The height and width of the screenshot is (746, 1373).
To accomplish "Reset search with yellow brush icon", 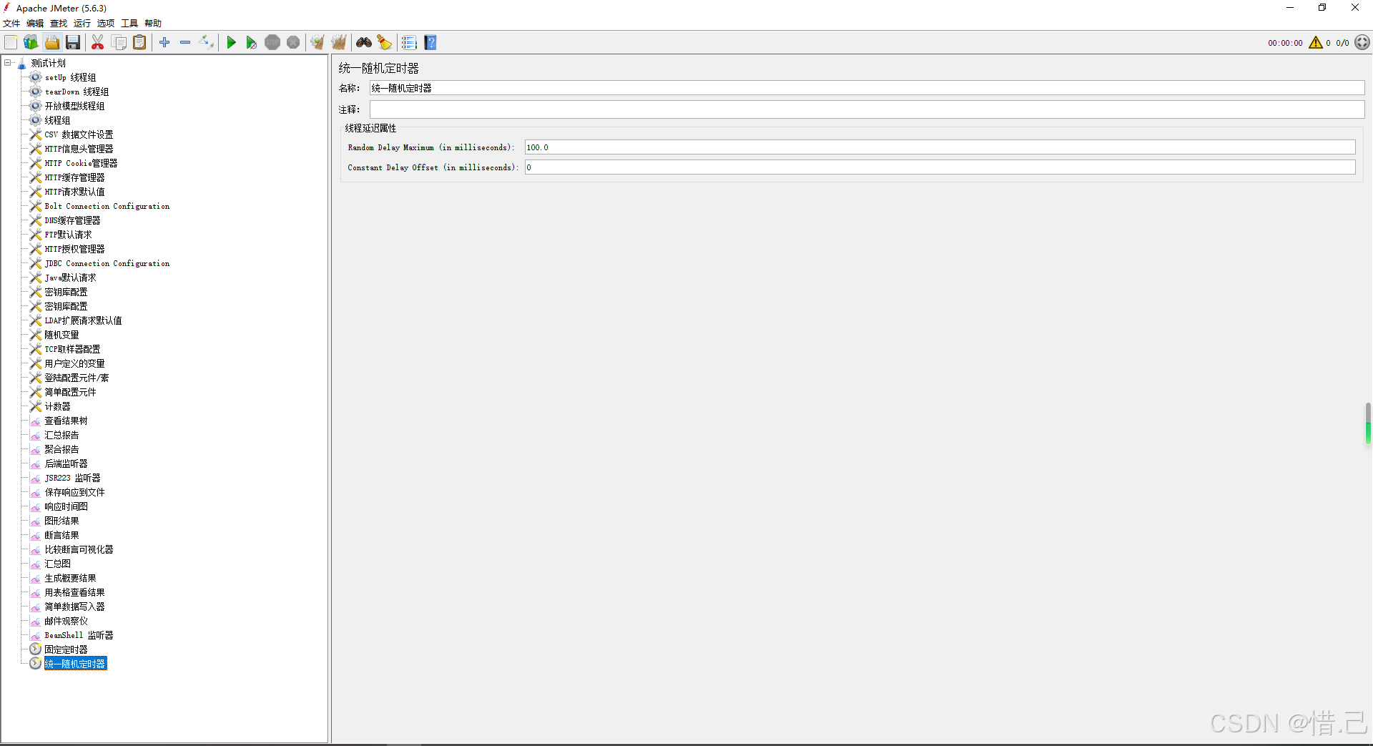I will click(385, 43).
